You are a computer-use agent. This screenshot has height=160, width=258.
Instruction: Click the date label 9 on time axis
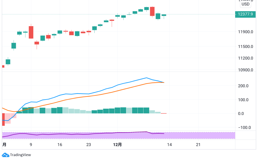[31, 145]
